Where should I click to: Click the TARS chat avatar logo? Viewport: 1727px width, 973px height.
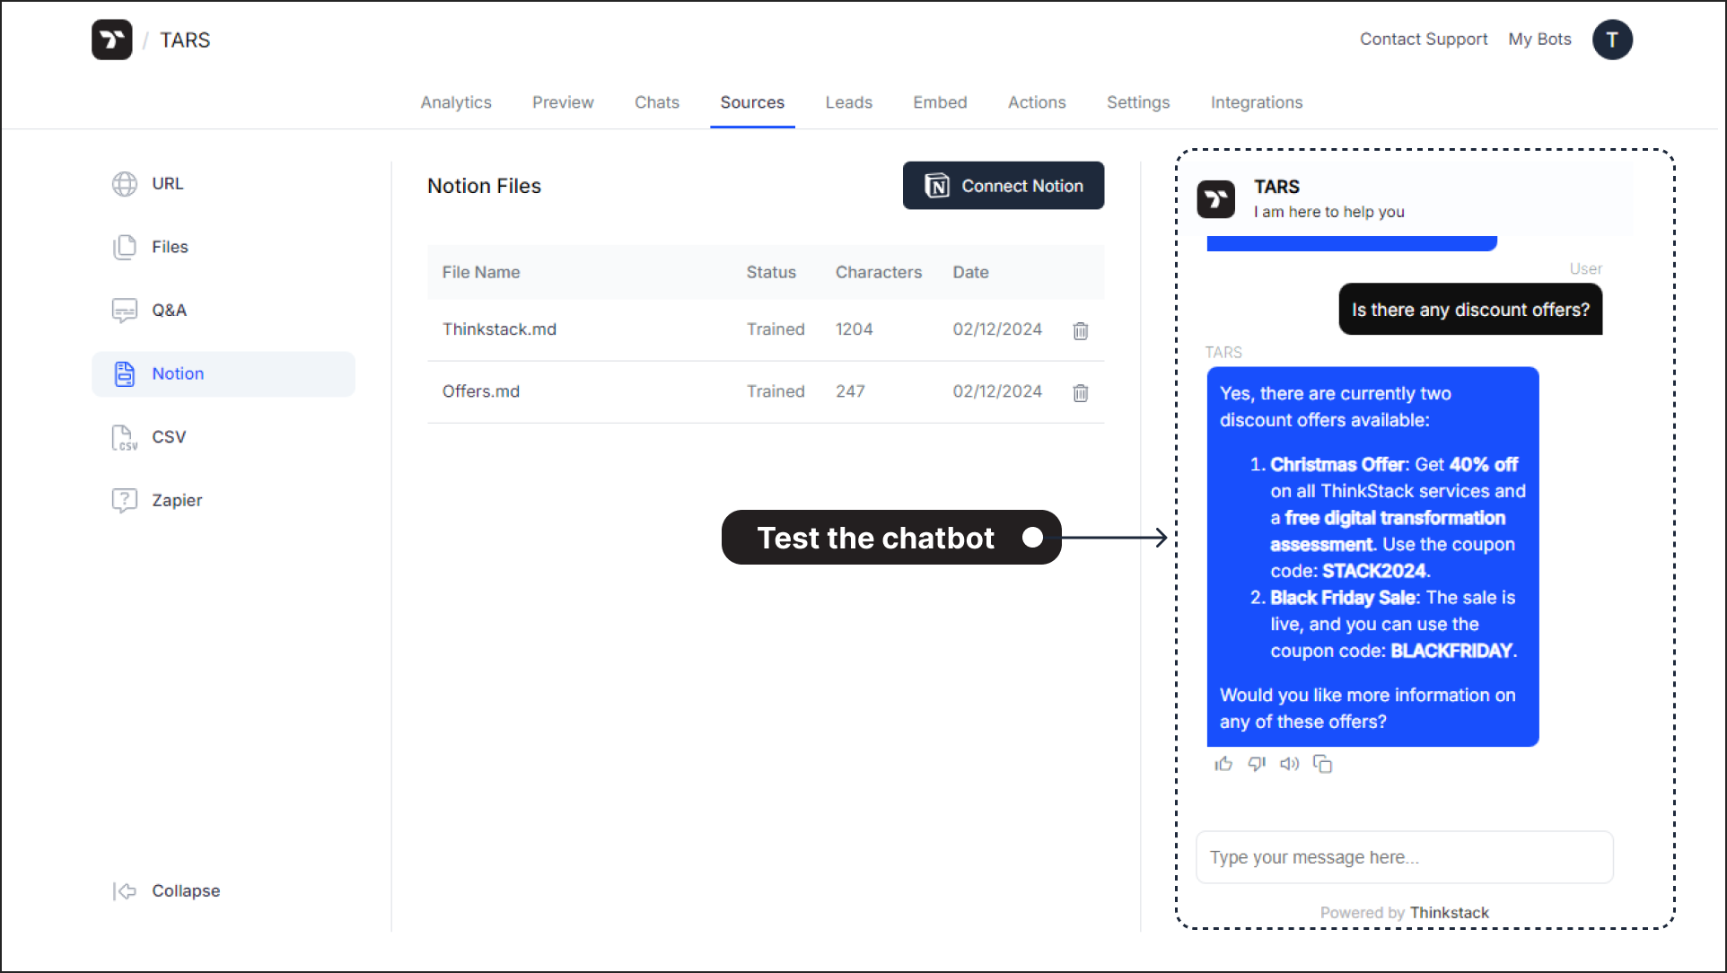(x=1216, y=198)
